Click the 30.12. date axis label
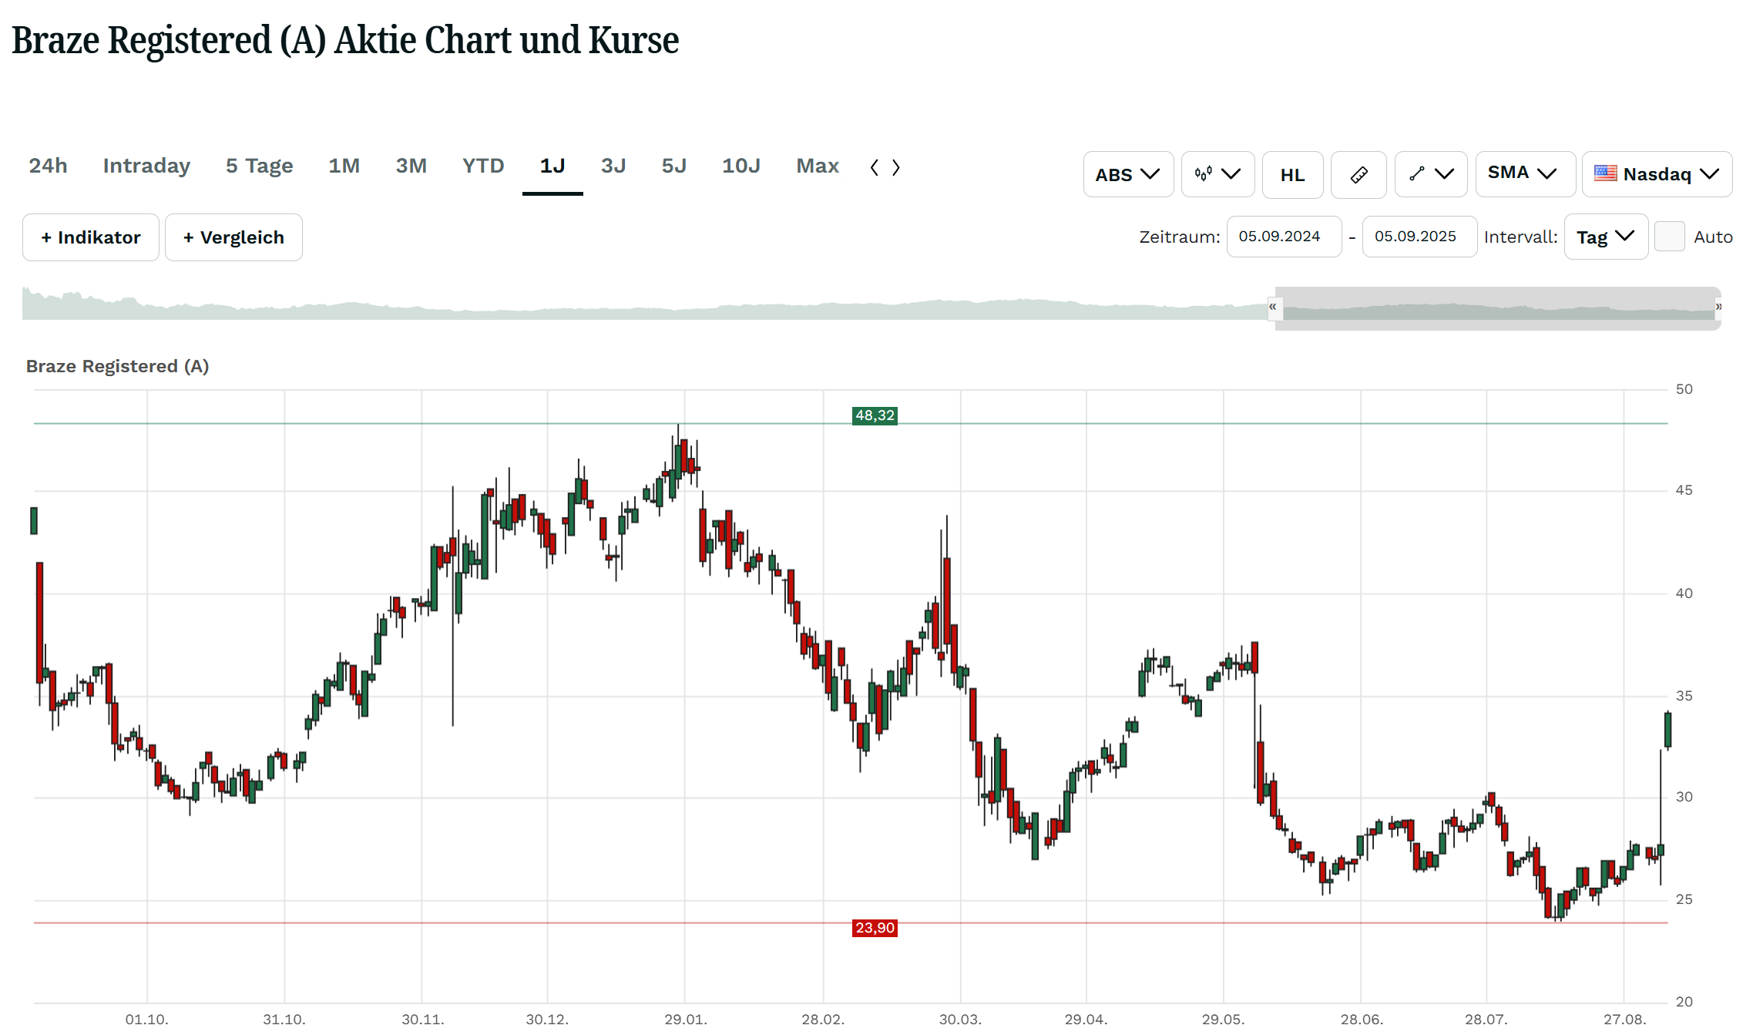This screenshot has height=1025, width=1743. click(x=547, y=1019)
